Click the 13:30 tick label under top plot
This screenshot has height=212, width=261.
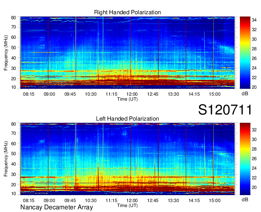click(x=173, y=94)
